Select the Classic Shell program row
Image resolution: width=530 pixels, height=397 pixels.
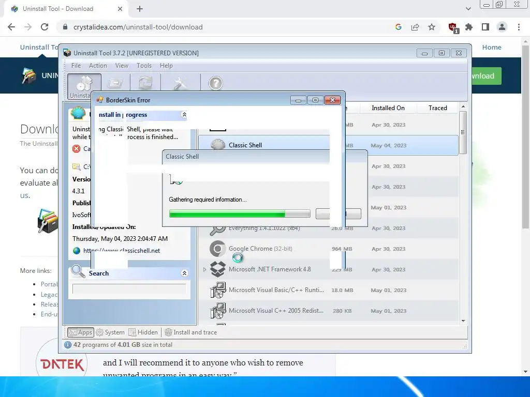(x=328, y=145)
